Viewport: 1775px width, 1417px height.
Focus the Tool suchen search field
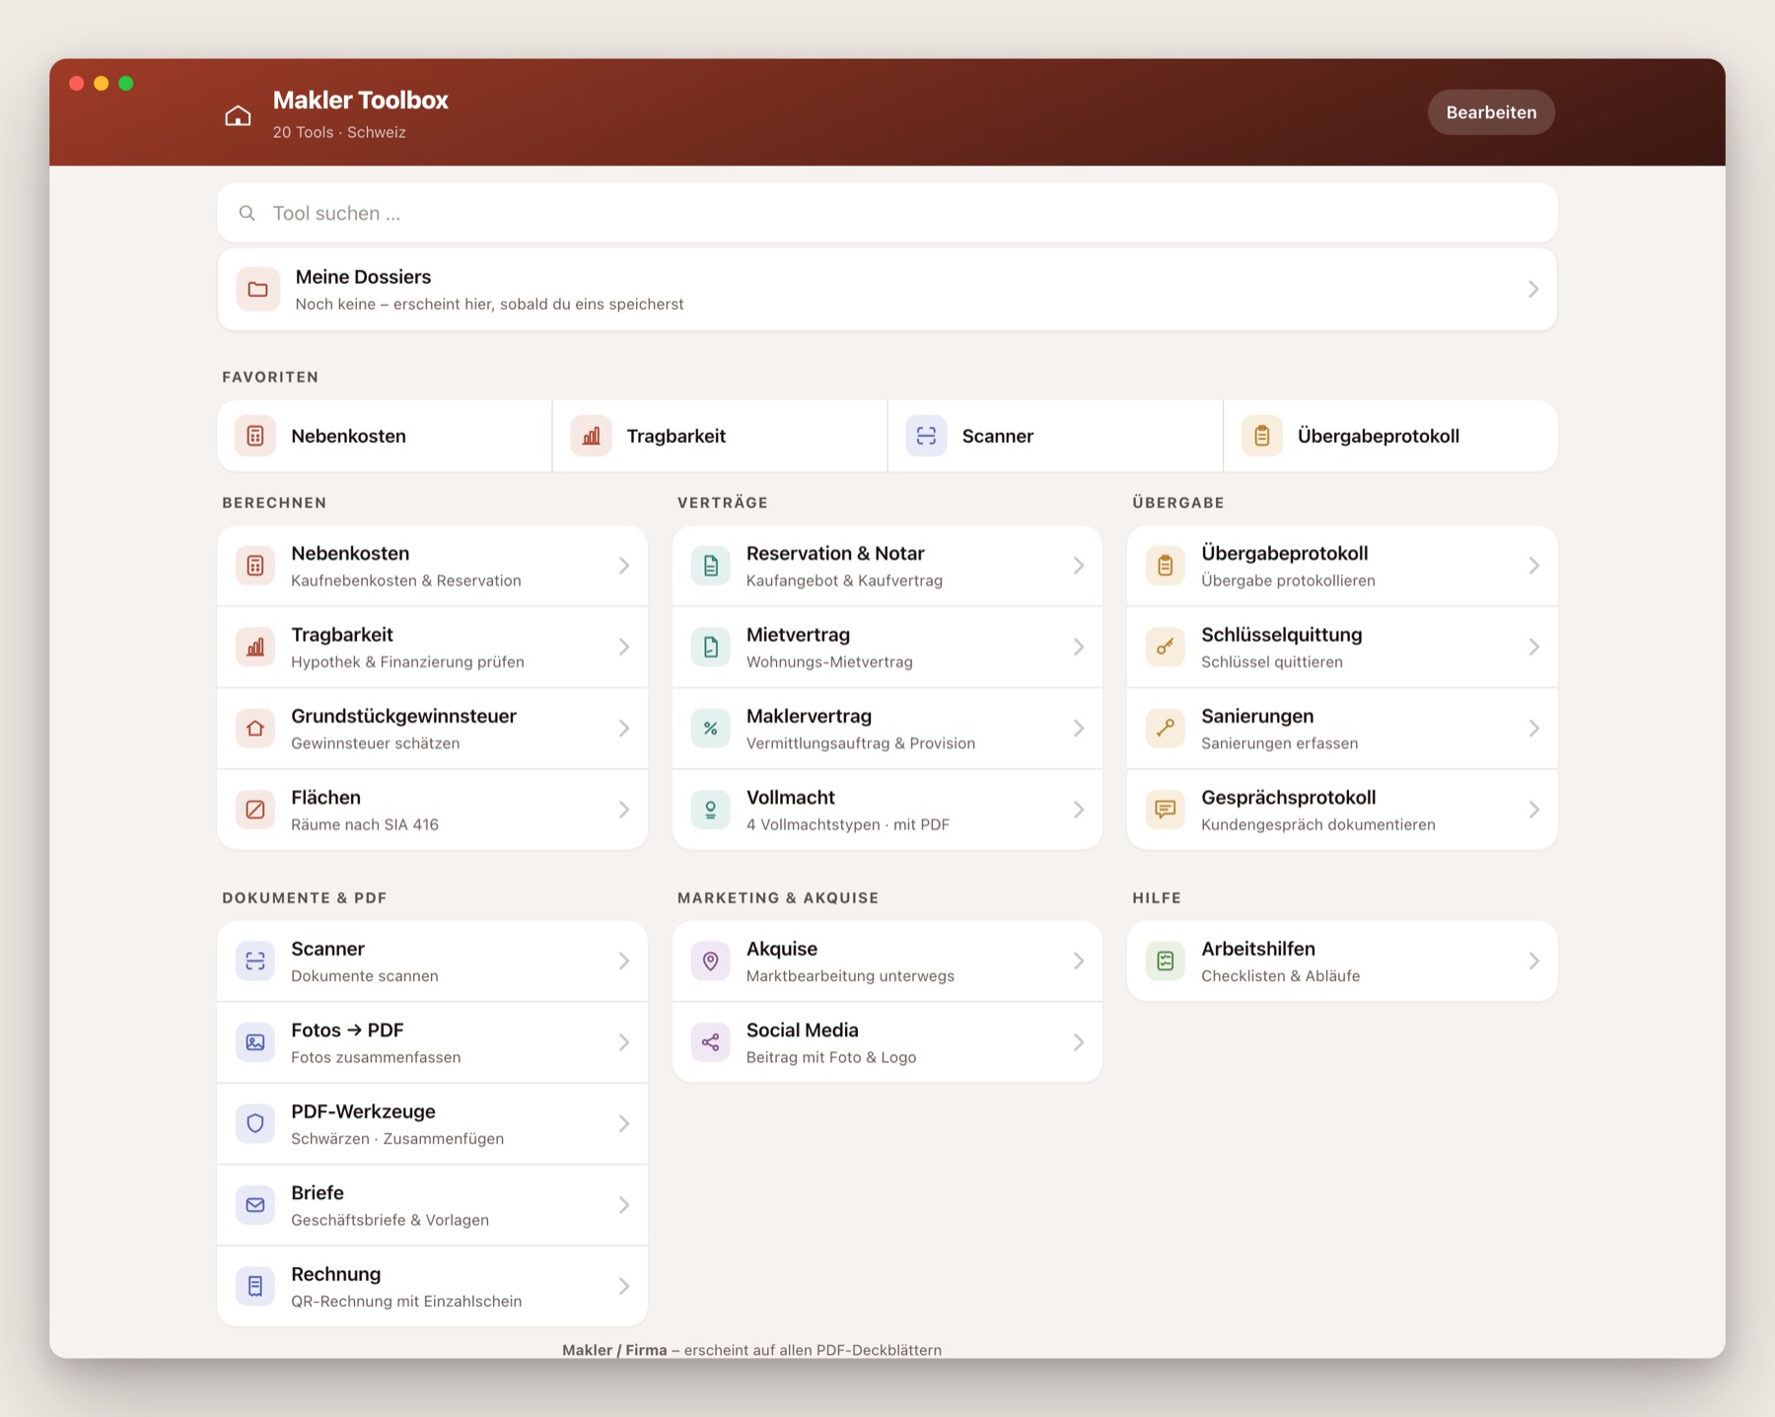tap(887, 213)
